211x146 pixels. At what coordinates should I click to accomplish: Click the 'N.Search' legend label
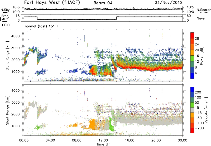pos(204,10)
